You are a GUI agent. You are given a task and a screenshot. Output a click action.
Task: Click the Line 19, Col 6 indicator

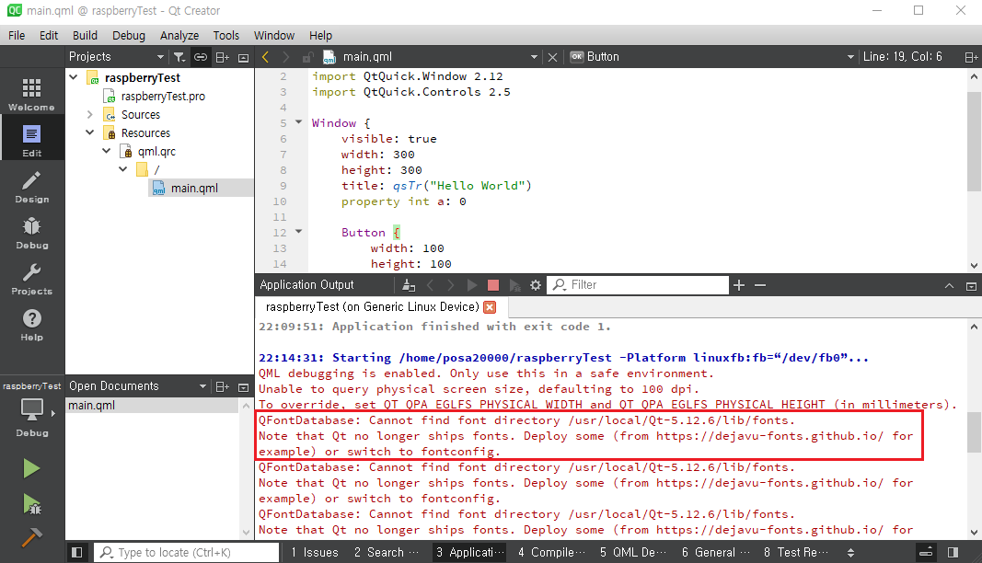coord(902,57)
